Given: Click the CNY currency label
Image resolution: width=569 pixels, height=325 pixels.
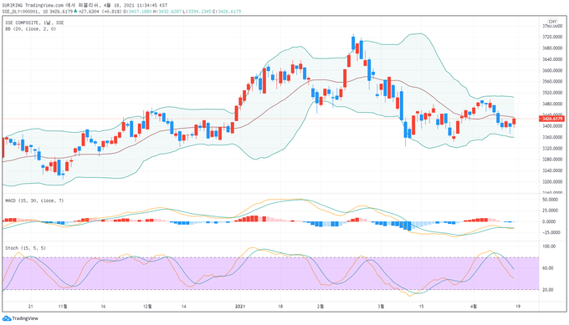Looking at the screenshot, I should [x=552, y=22].
